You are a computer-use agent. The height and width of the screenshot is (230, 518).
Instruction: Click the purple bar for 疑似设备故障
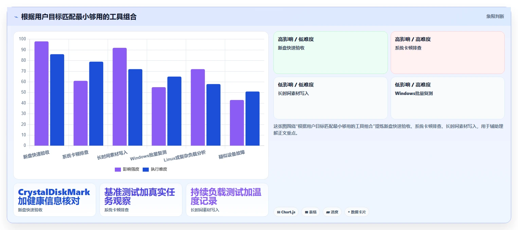[x=237, y=123]
